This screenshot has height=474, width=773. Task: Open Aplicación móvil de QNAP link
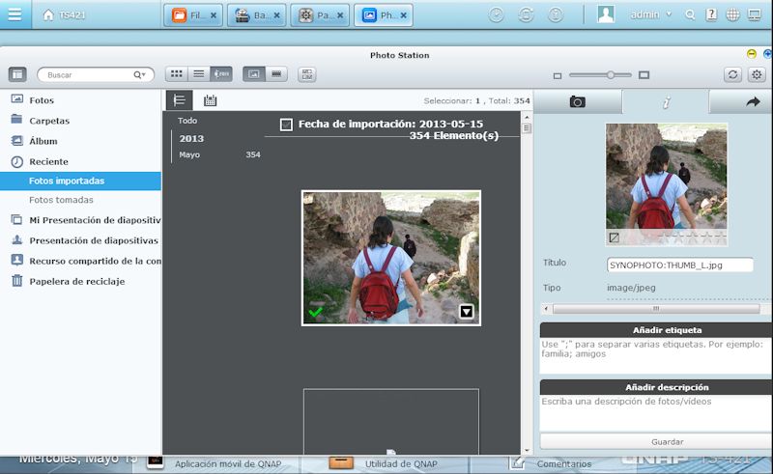[x=228, y=463]
